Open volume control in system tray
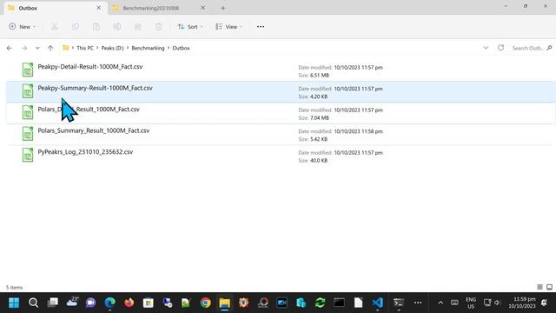This screenshot has height=313, width=556. [x=497, y=303]
